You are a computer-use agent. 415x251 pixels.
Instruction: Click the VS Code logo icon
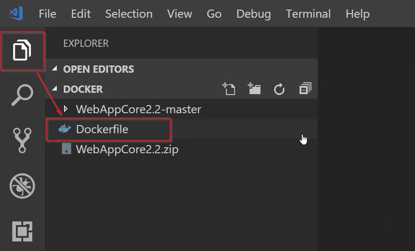[x=16, y=14]
